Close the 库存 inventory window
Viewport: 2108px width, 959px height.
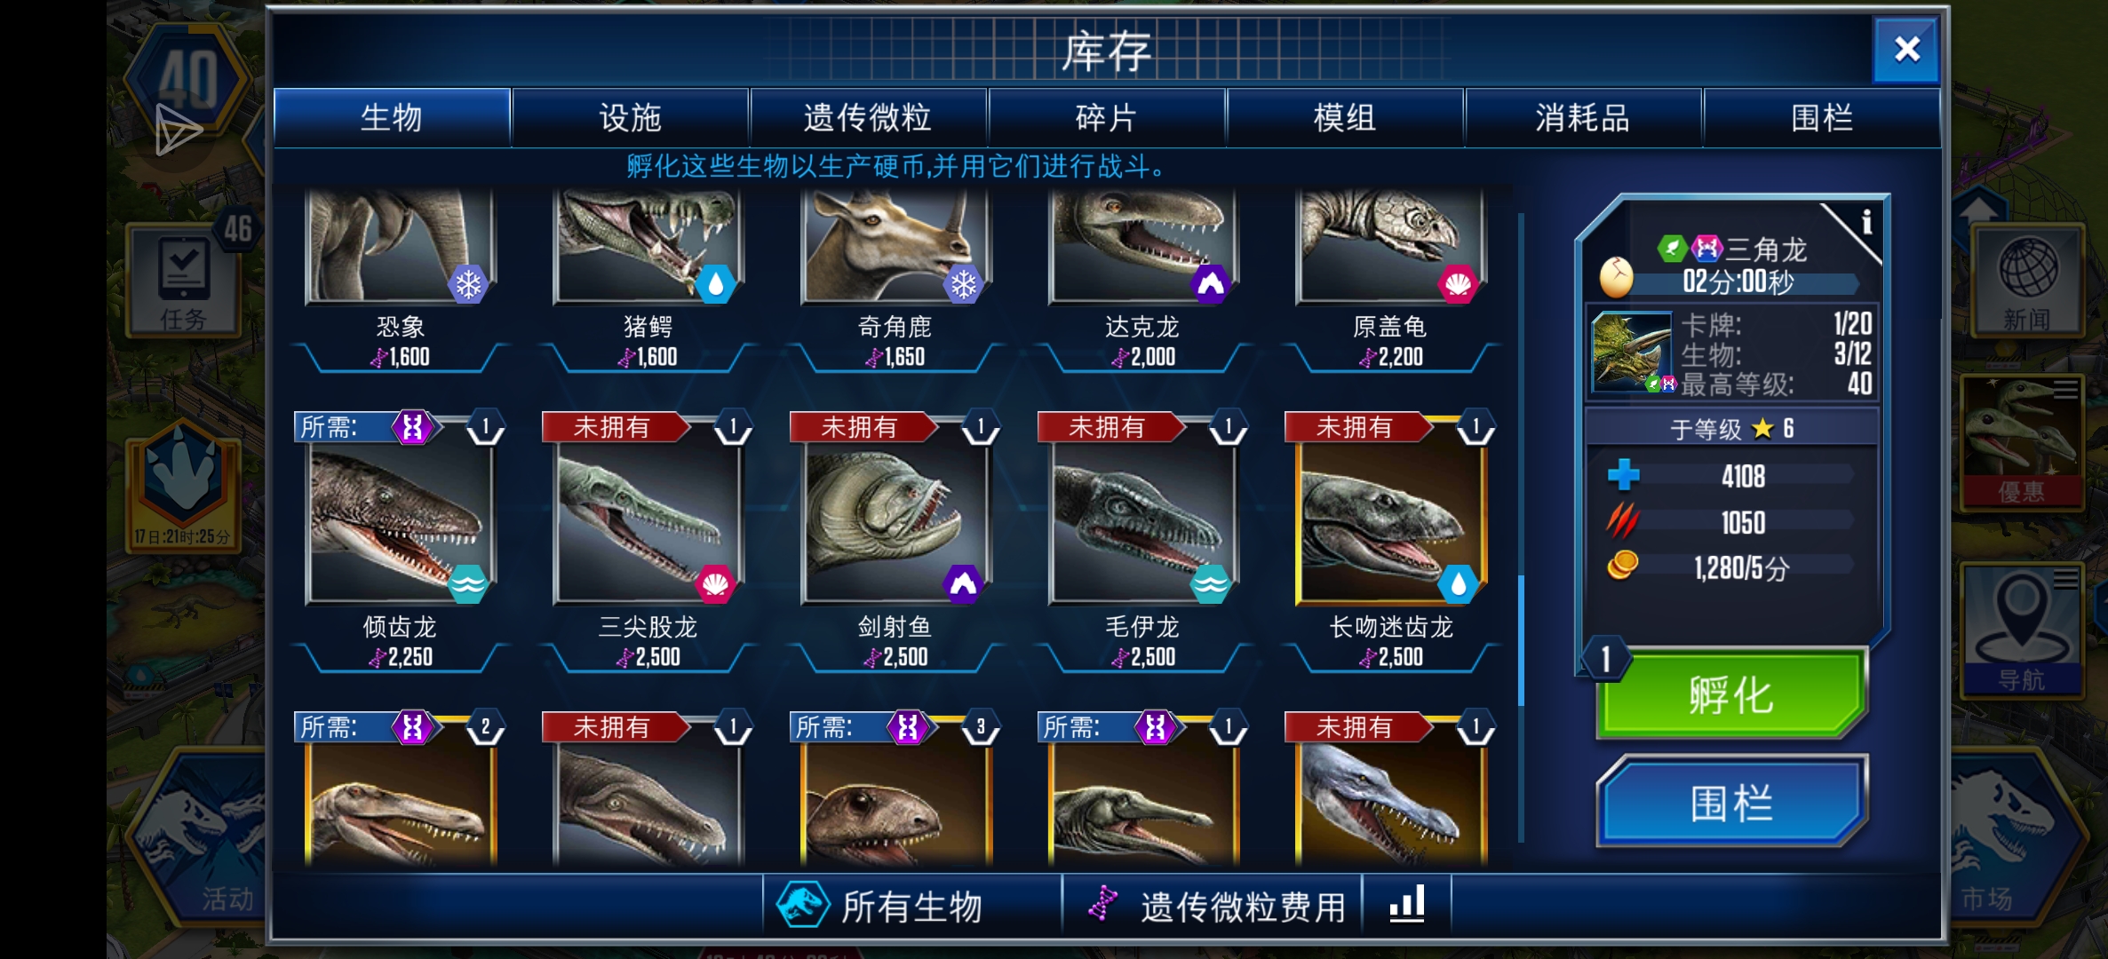(1906, 50)
